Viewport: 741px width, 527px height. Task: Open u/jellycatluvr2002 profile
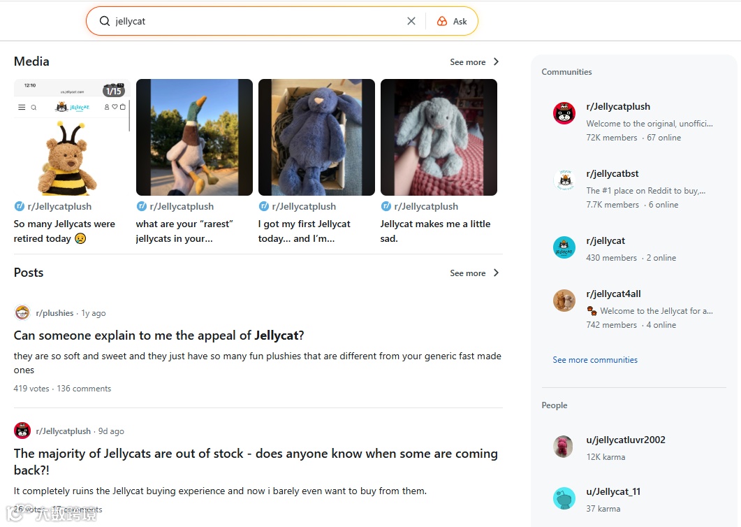pos(626,440)
